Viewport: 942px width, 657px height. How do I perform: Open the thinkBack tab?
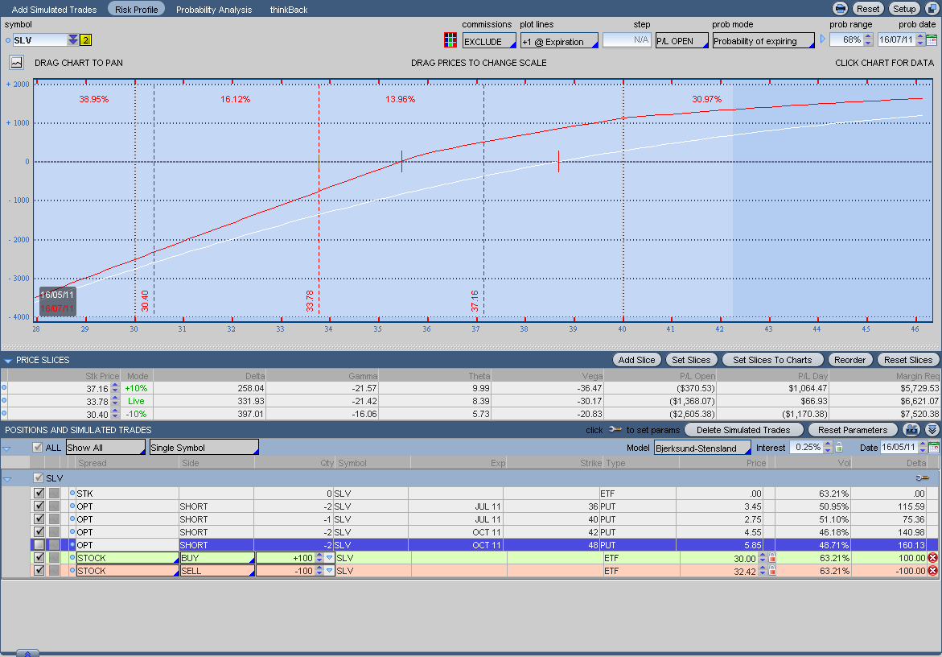click(288, 10)
